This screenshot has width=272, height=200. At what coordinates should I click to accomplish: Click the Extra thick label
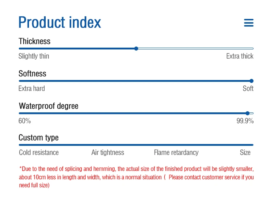[240, 56]
